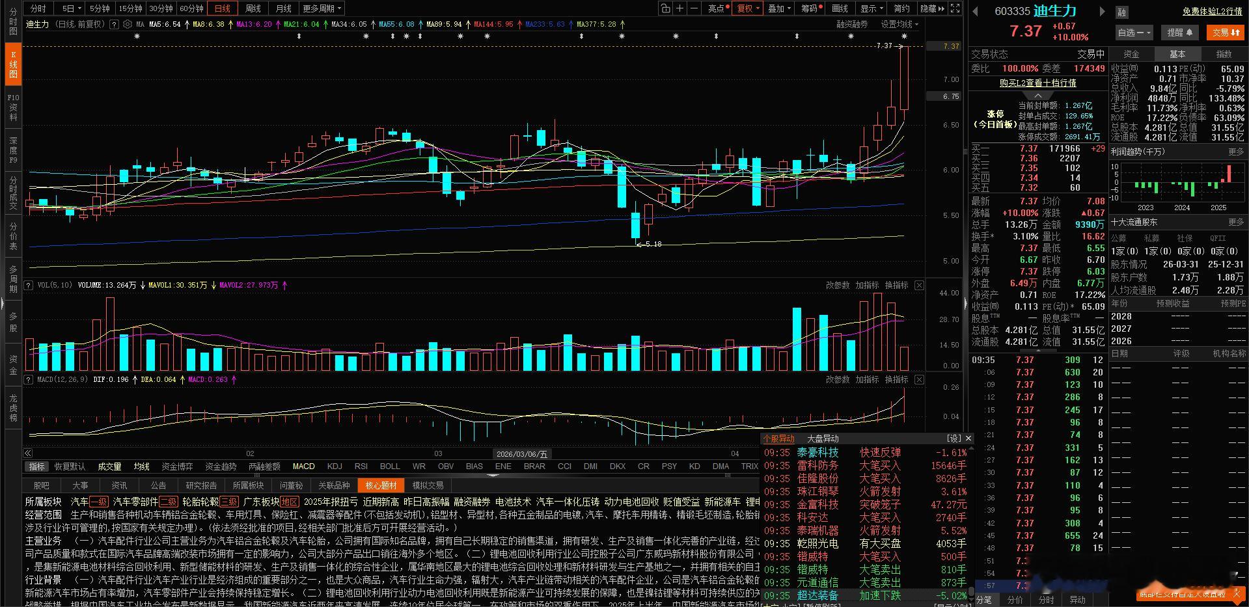Close the MACD indicator panel
The width and height of the screenshot is (1249, 607).
click(x=919, y=379)
